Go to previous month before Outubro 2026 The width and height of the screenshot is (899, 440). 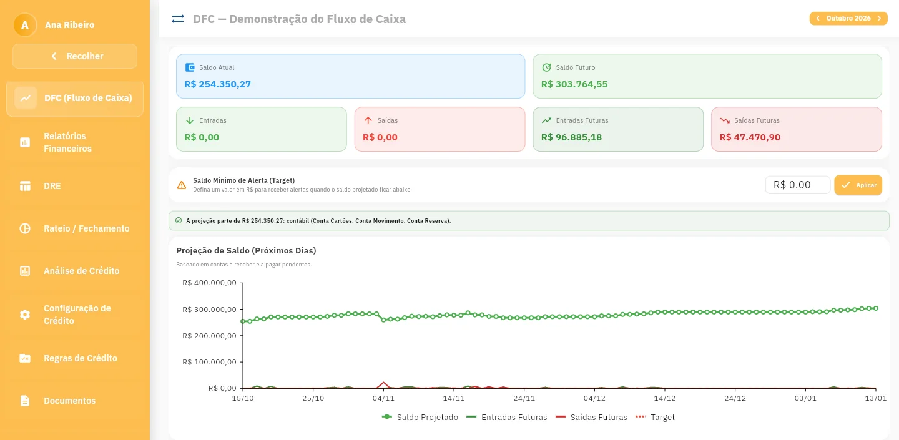(818, 19)
